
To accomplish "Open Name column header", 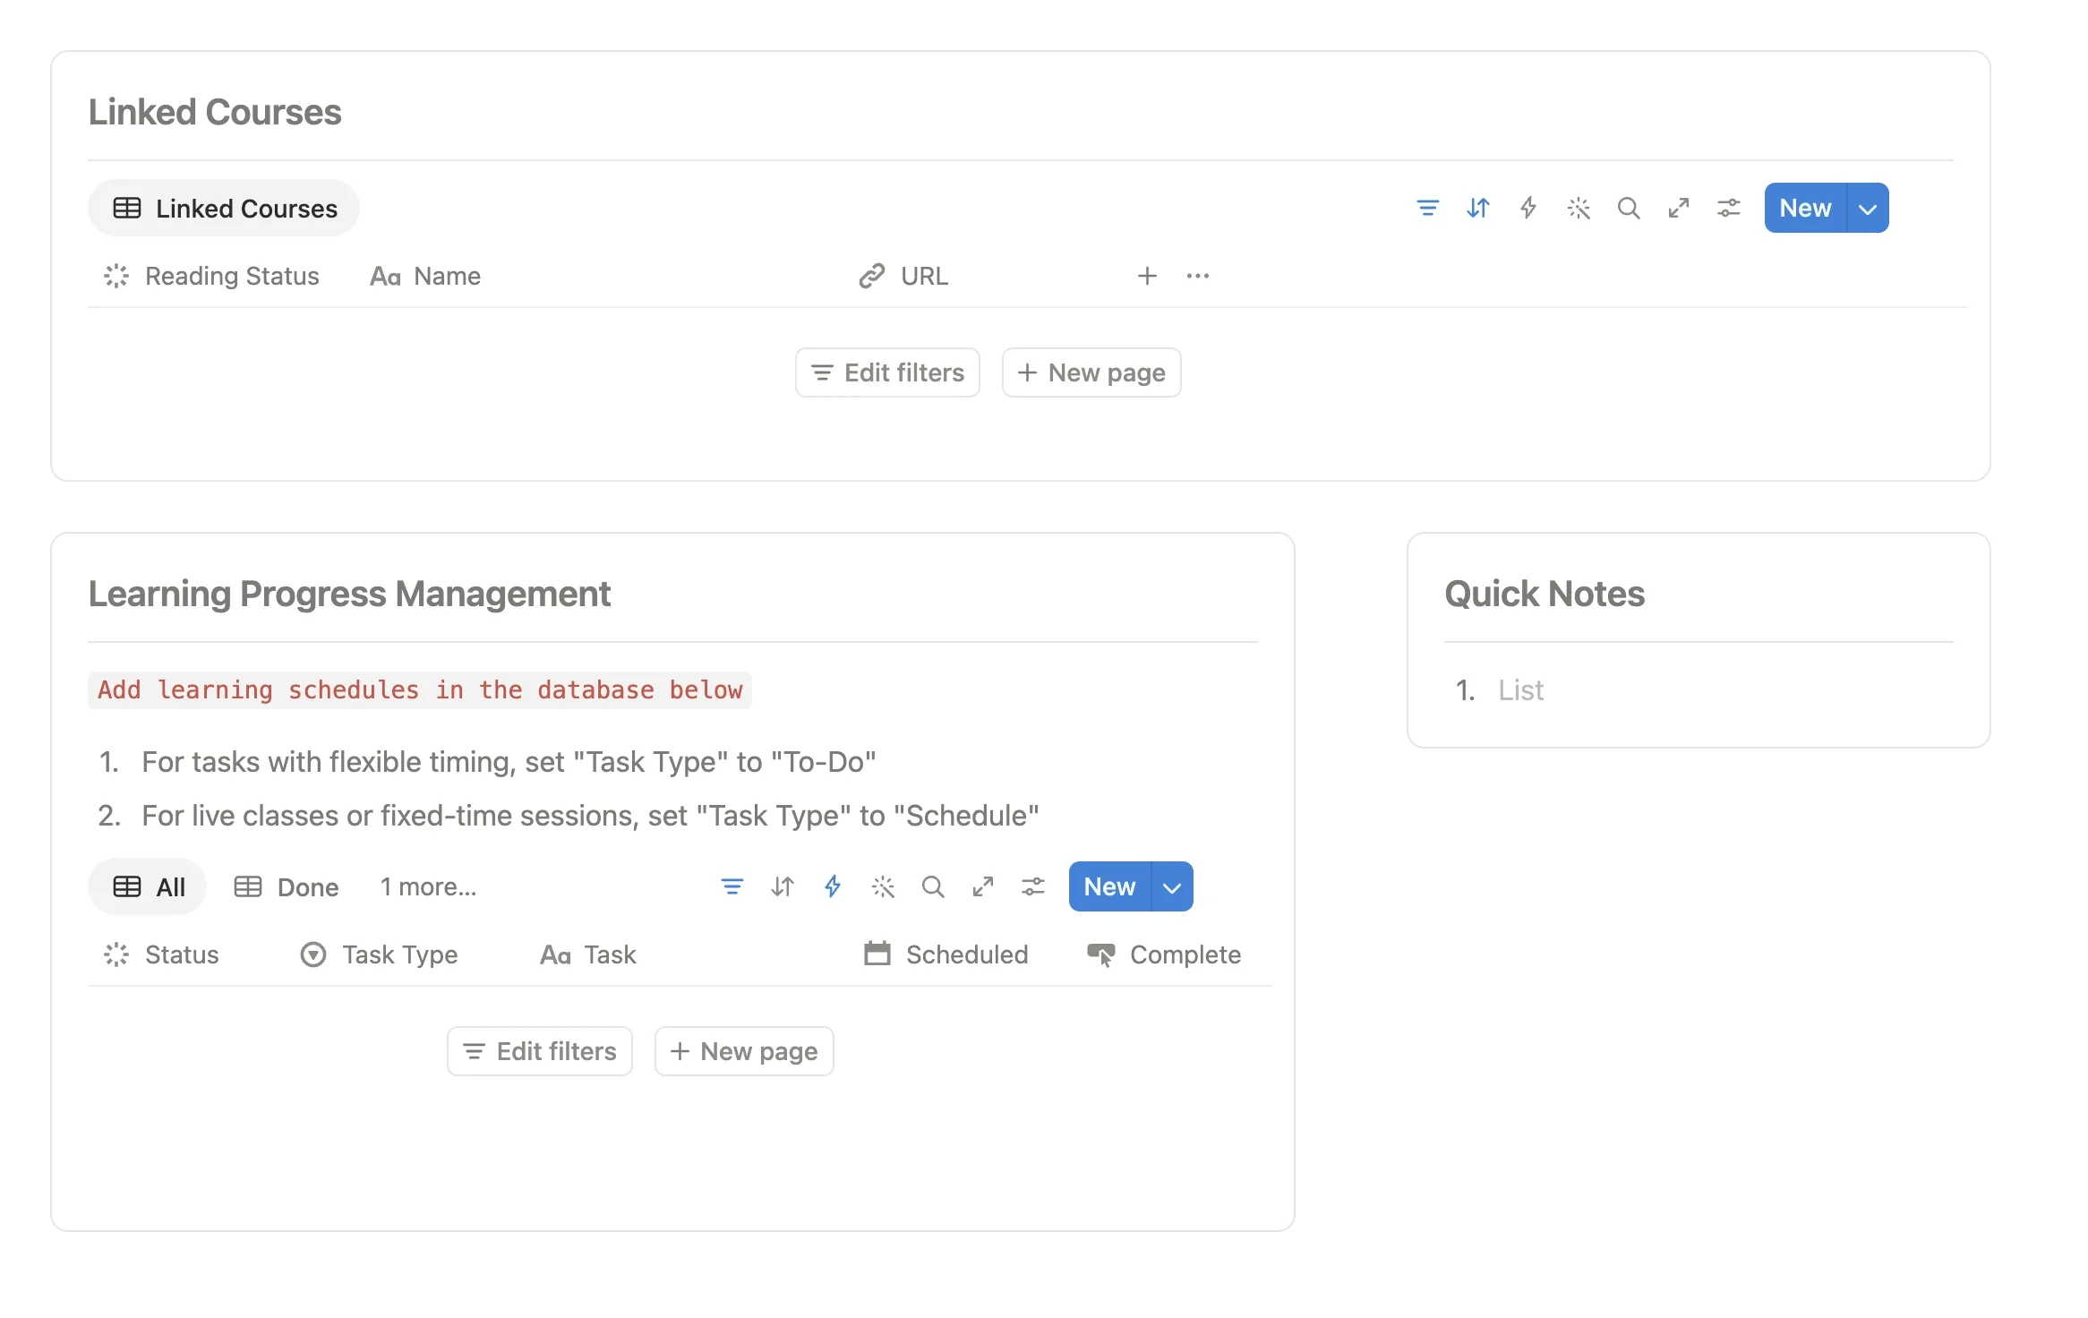I will tap(425, 276).
